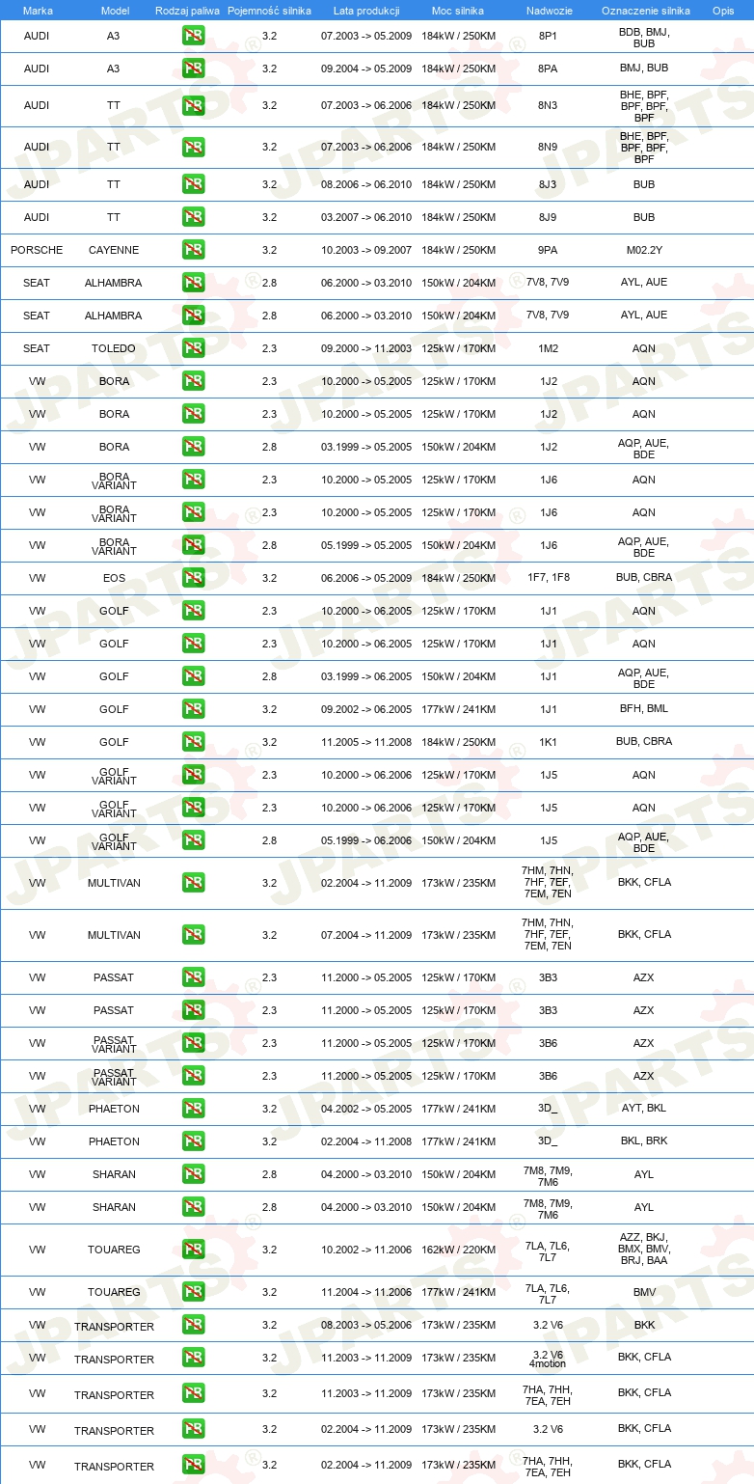
Task: Select the fuel icon in the Audi TT 8N9 row
Action: point(193,147)
